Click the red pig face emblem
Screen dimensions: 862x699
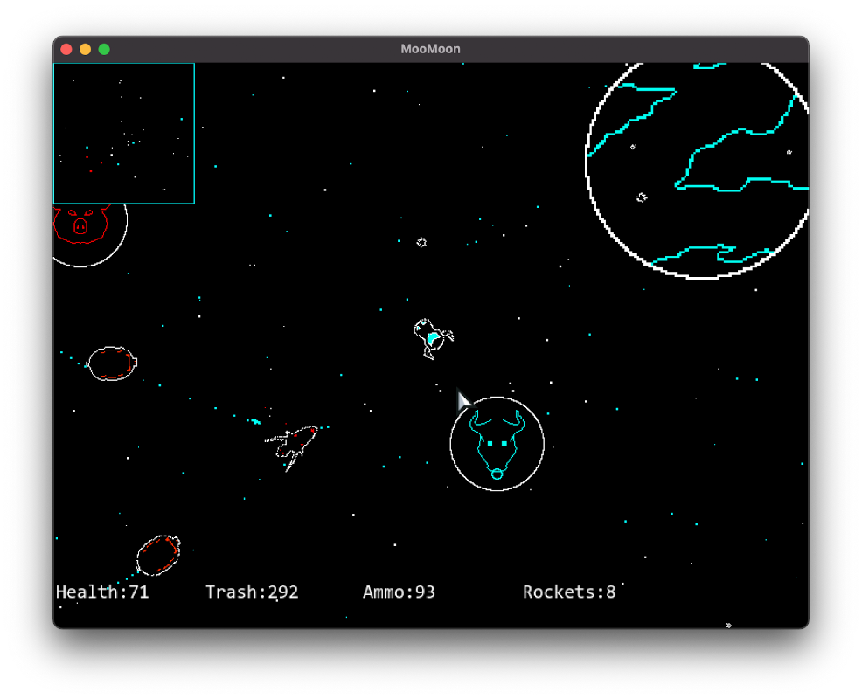(x=80, y=222)
